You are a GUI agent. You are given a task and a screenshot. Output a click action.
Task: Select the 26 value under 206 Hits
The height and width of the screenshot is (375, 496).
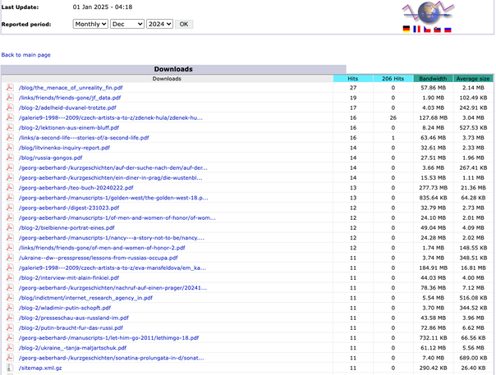point(393,117)
